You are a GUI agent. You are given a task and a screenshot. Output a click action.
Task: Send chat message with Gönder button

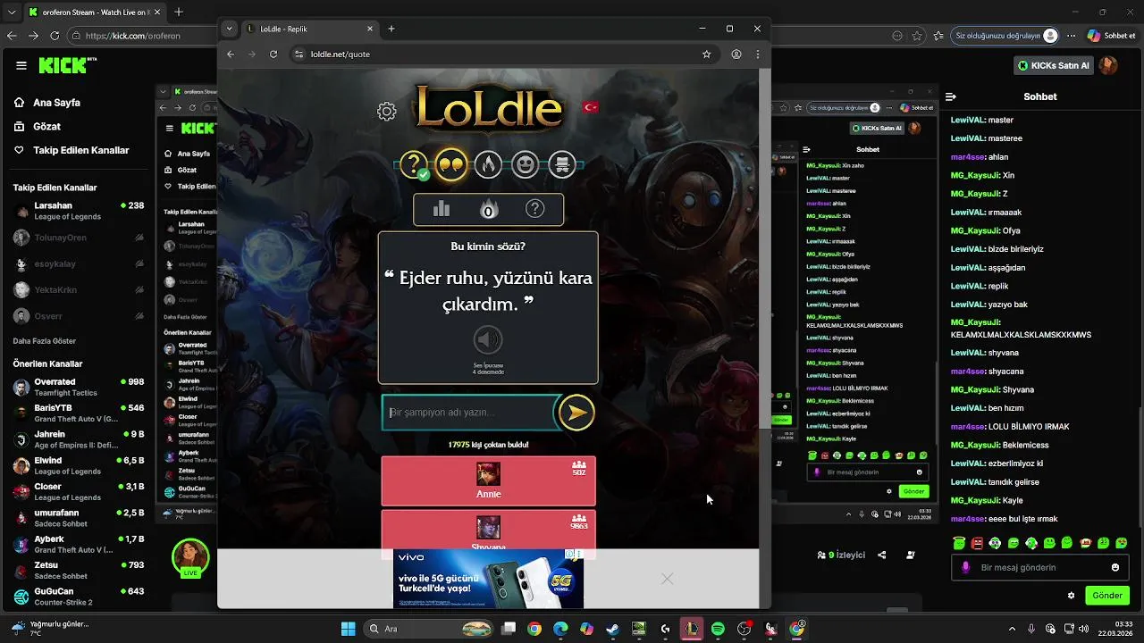[1106, 595]
